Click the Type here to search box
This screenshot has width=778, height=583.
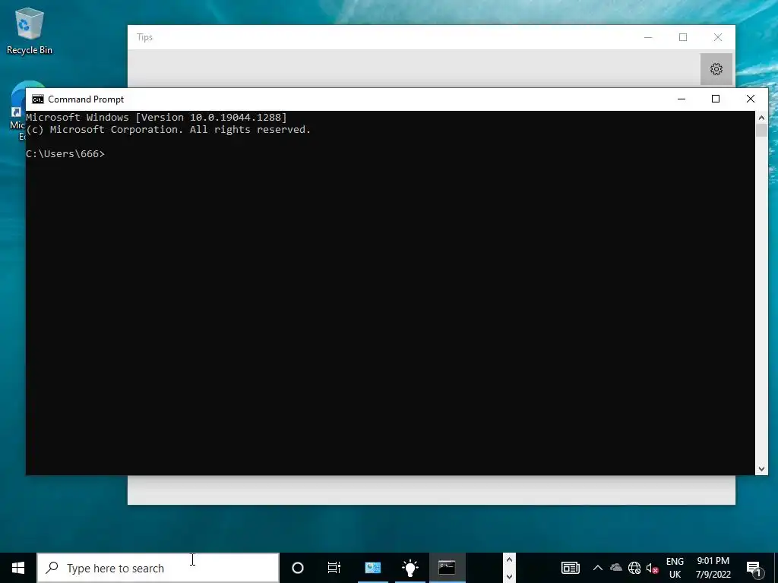pyautogui.click(x=158, y=568)
